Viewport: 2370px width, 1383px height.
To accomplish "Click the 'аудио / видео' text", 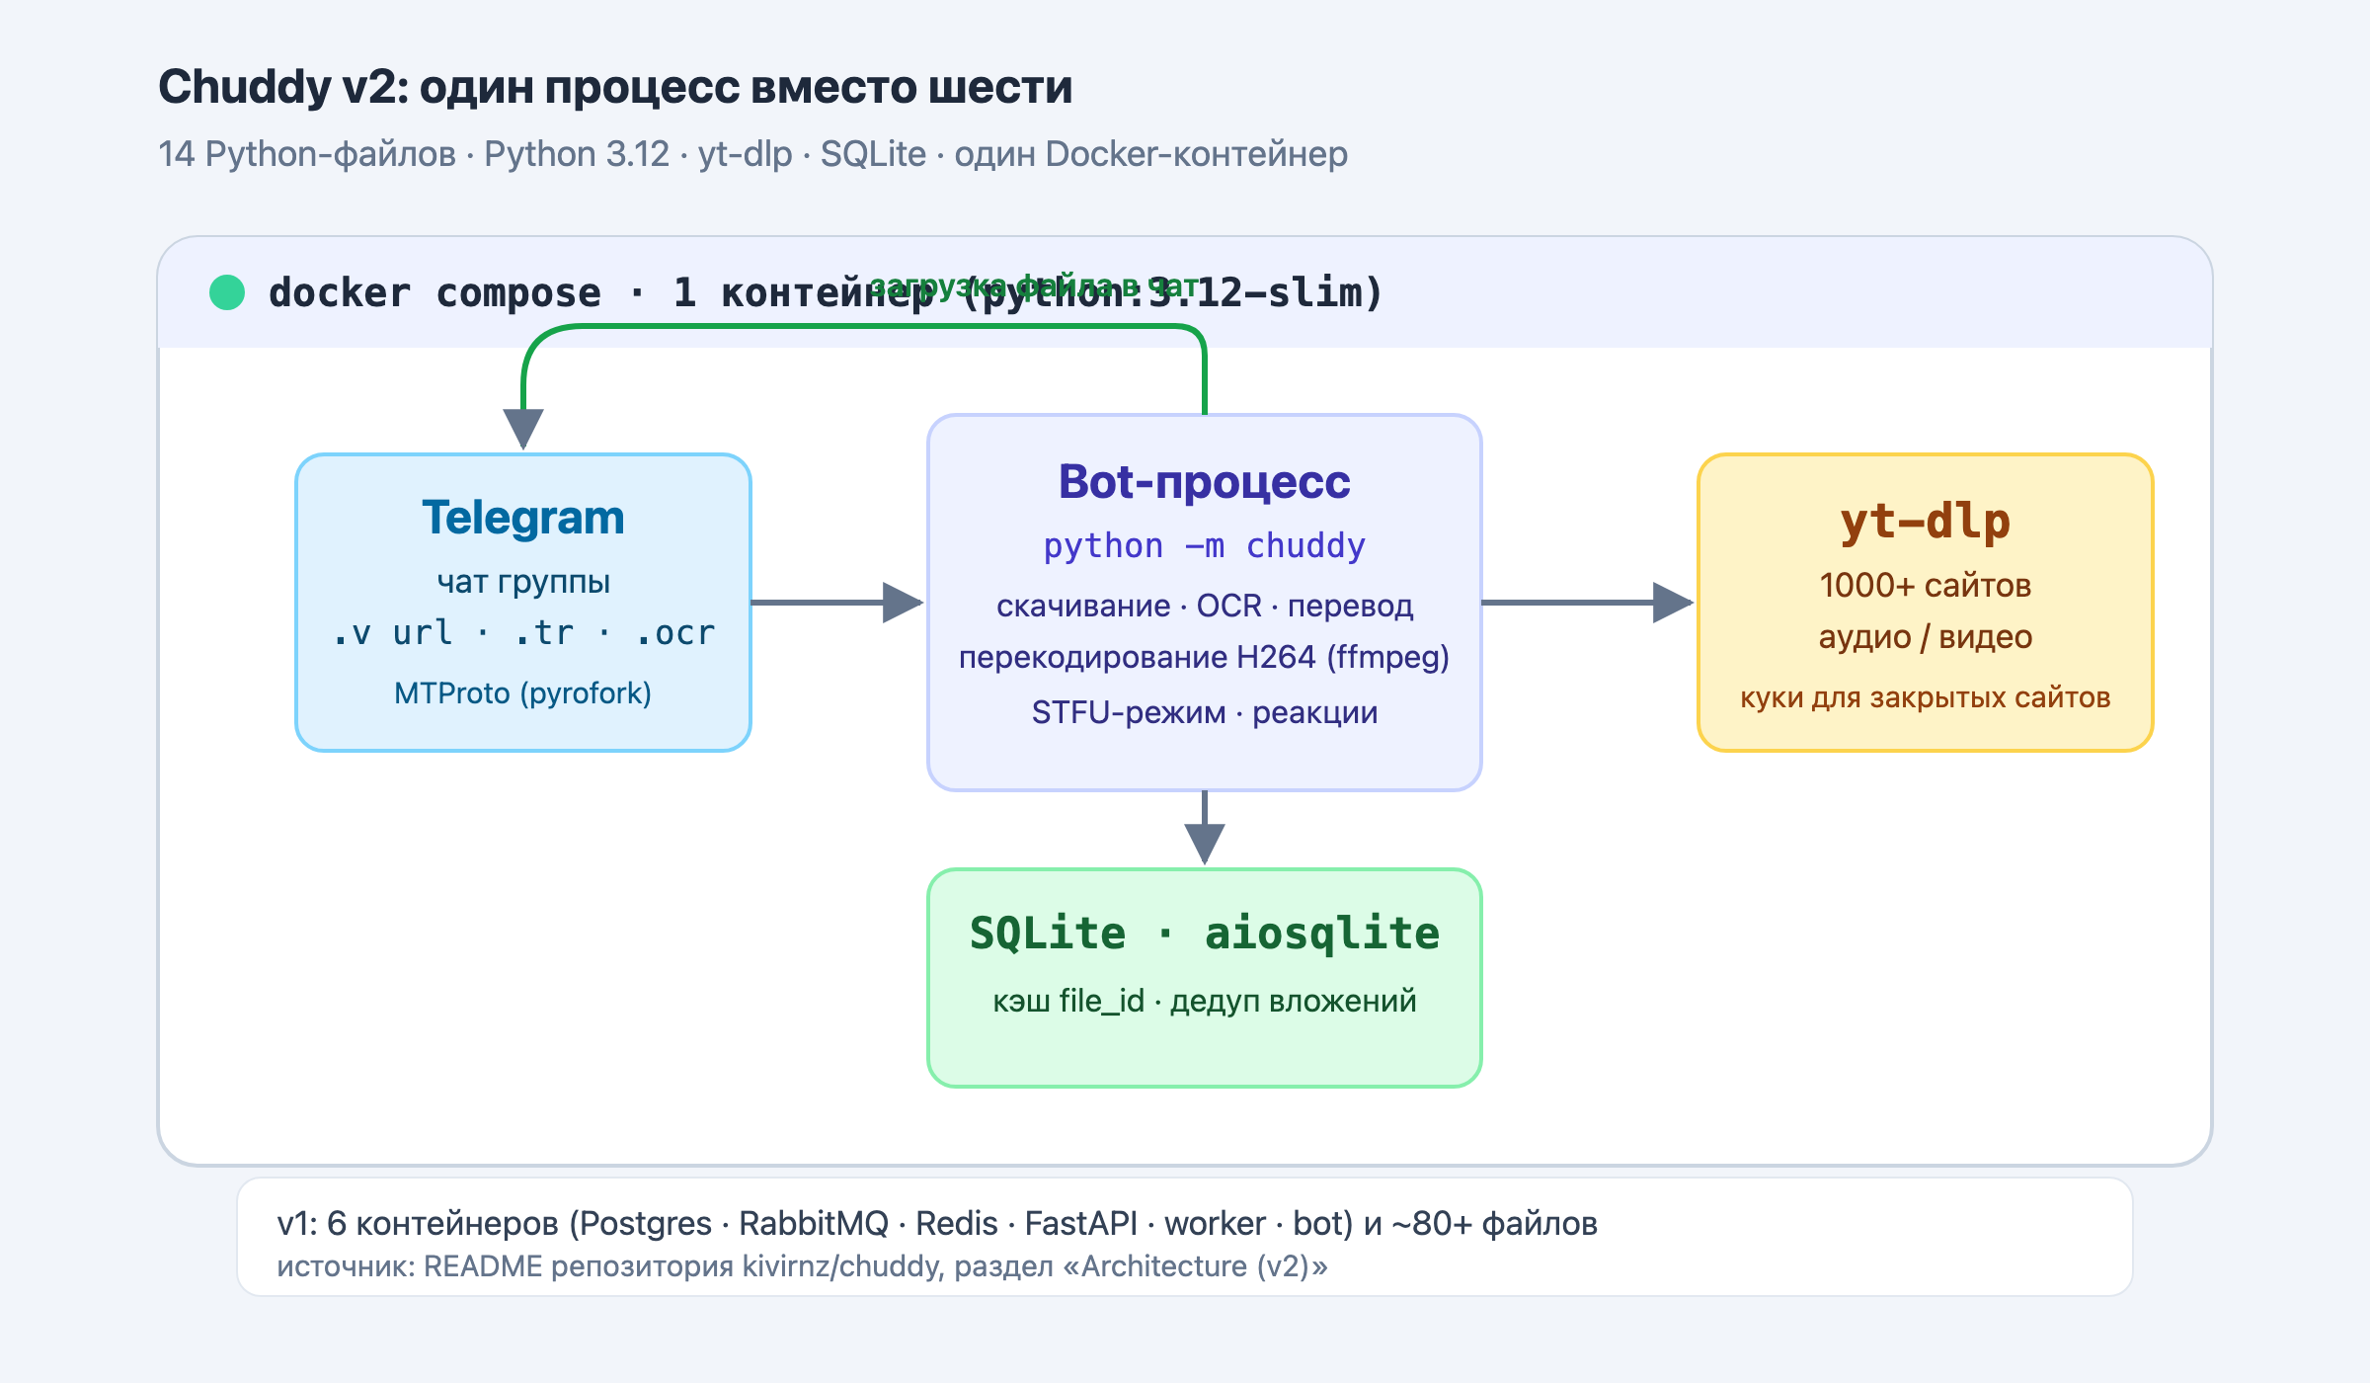I will 1926,637.
